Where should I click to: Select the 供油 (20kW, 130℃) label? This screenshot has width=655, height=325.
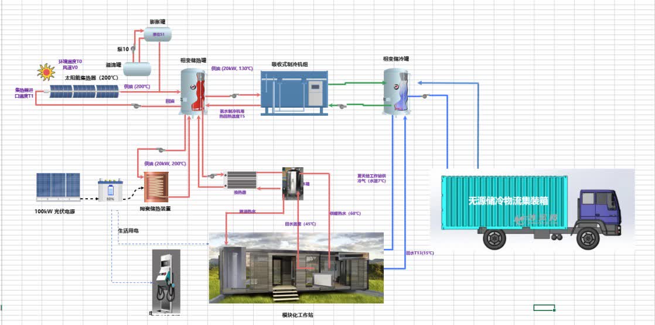point(232,68)
